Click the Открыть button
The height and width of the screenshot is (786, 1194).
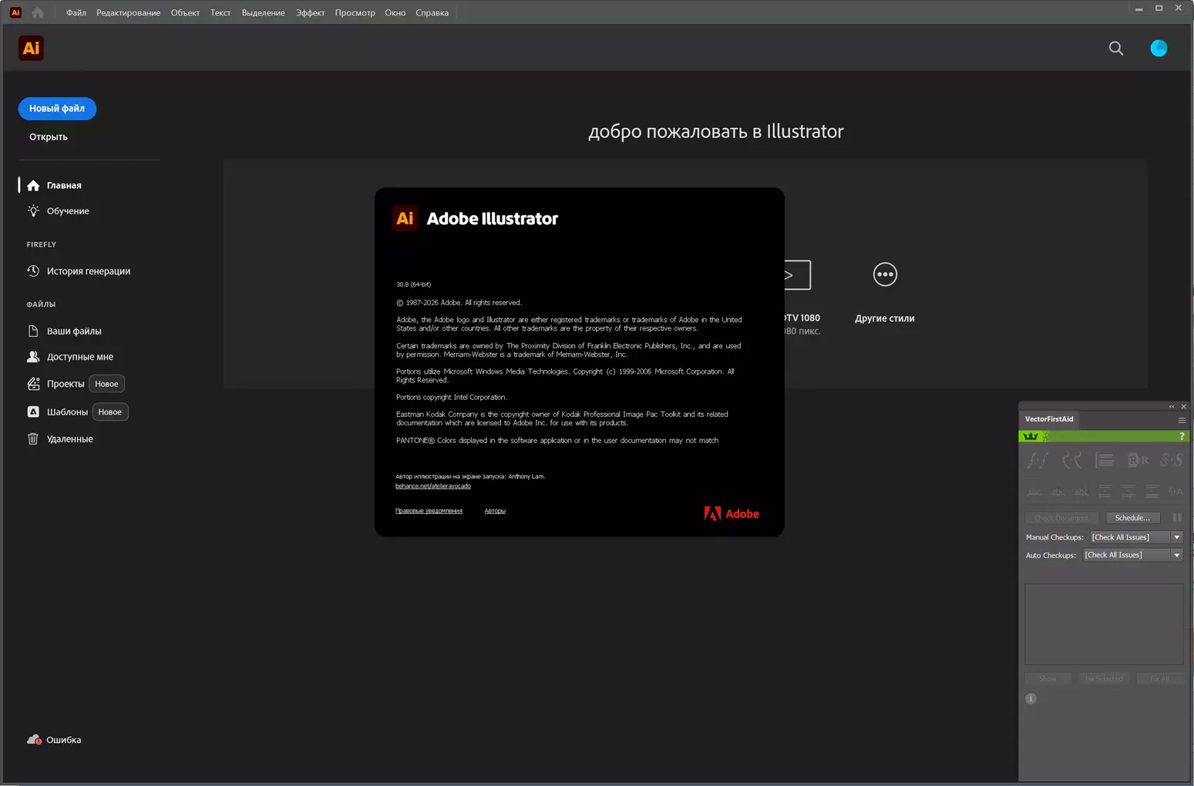pyautogui.click(x=49, y=137)
